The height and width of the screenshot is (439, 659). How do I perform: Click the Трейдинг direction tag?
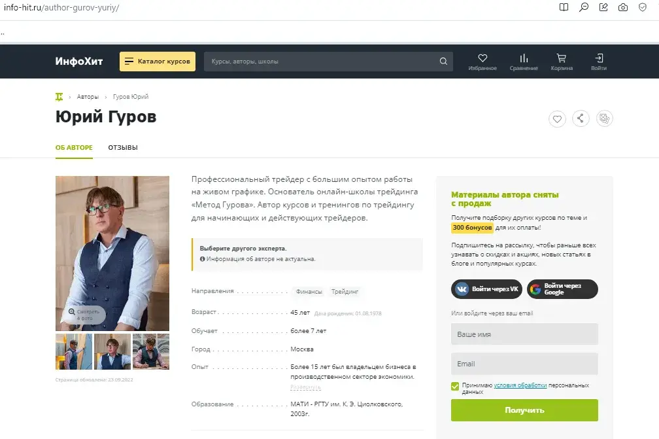point(345,291)
